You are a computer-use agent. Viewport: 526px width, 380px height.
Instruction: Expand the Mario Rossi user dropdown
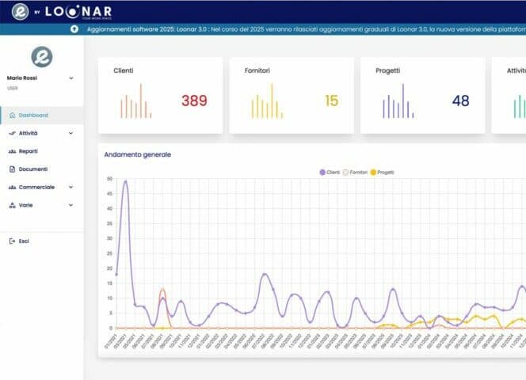pos(71,78)
